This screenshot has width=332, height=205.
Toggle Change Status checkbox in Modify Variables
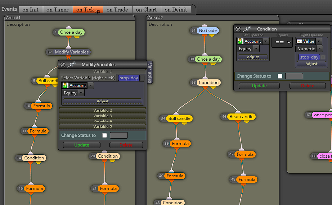[x=104, y=135]
